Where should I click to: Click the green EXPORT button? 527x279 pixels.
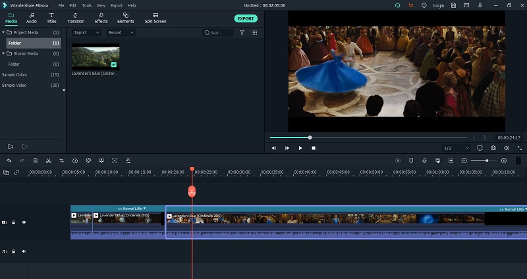tap(246, 18)
